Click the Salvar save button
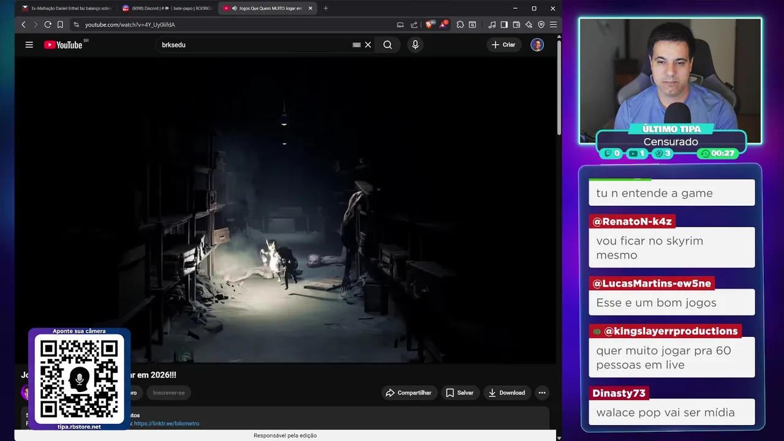 [x=460, y=393]
